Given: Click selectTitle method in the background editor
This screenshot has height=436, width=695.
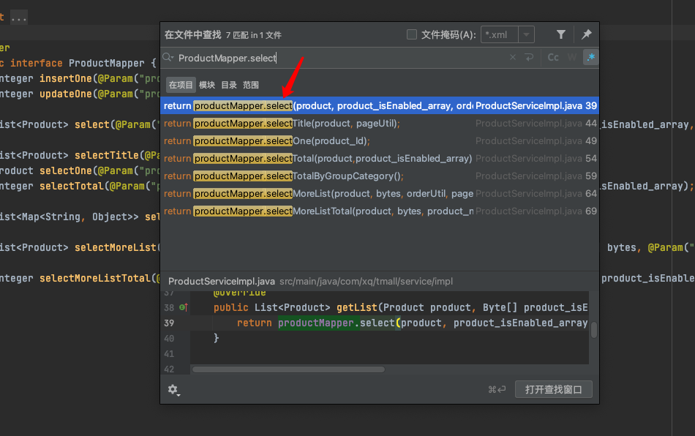Looking at the screenshot, I should [107, 156].
